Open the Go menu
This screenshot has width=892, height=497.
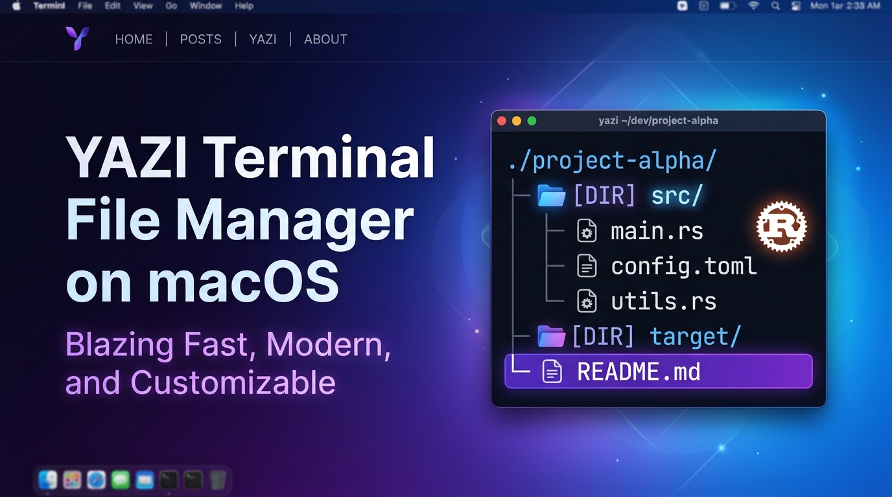(171, 6)
